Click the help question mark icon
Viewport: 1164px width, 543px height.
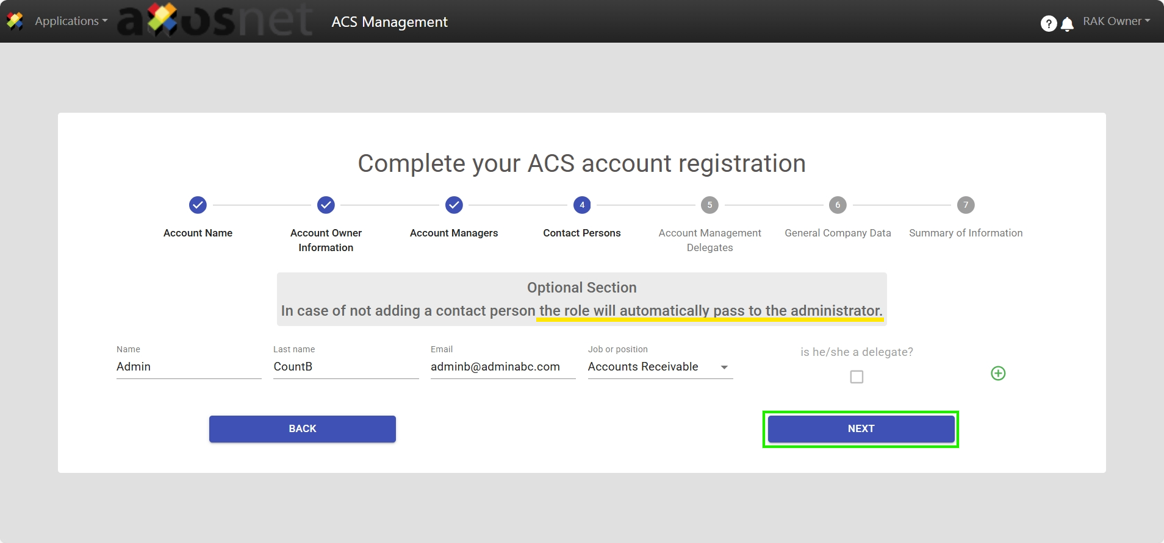pyautogui.click(x=1048, y=23)
